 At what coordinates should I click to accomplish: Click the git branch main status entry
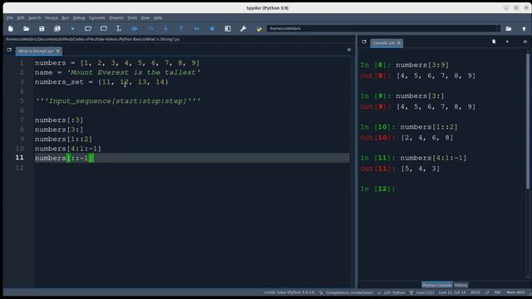tap(421, 292)
